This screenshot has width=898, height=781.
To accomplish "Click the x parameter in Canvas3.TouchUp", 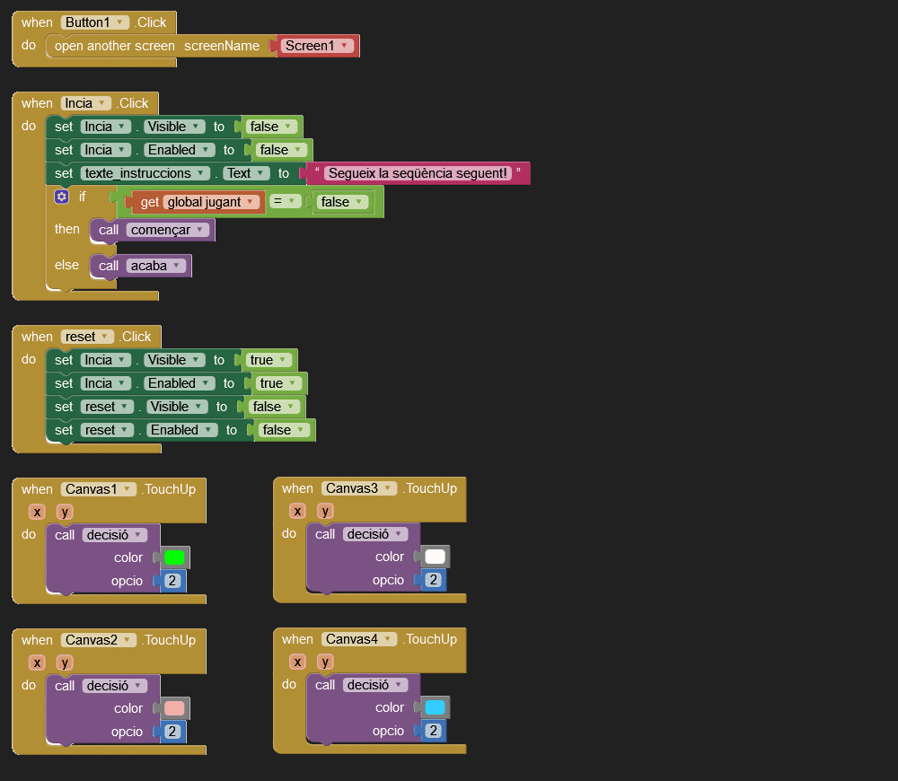I will (x=297, y=511).
